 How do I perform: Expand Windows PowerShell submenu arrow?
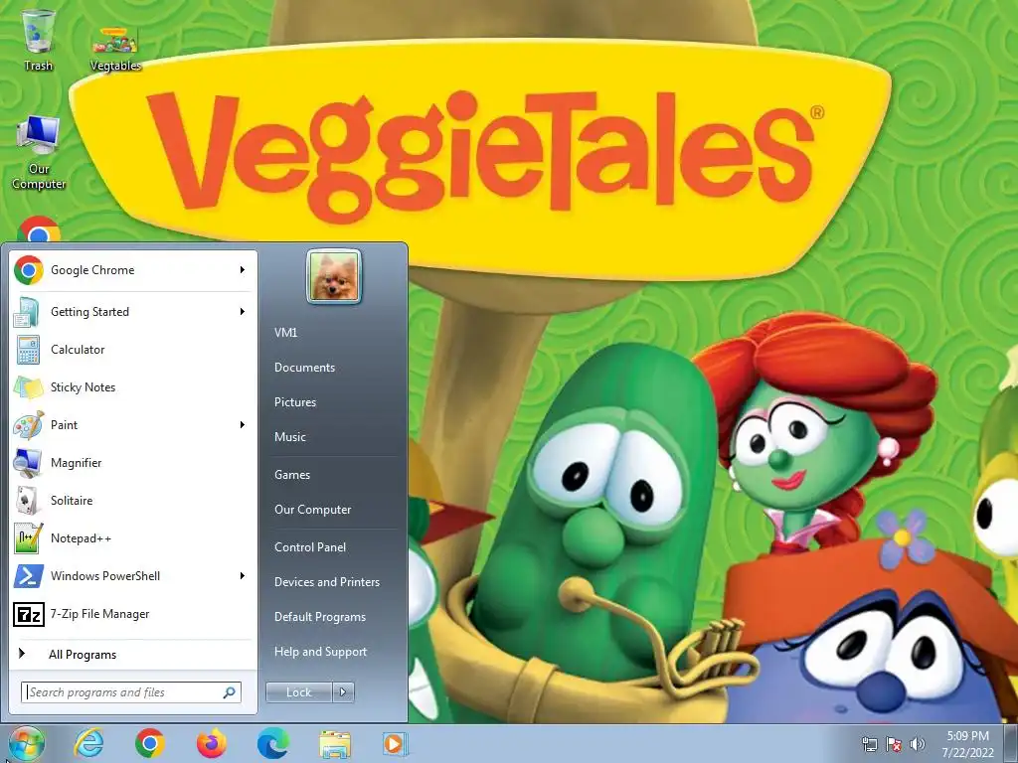click(243, 576)
